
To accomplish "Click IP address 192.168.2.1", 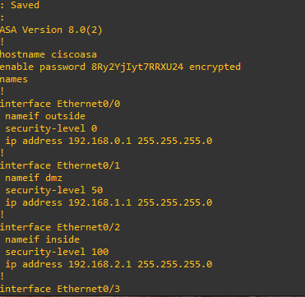I will click(x=99, y=264).
